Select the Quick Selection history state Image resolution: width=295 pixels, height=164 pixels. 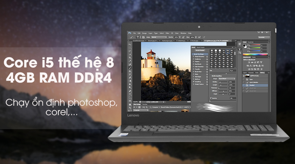(x=255, y=82)
